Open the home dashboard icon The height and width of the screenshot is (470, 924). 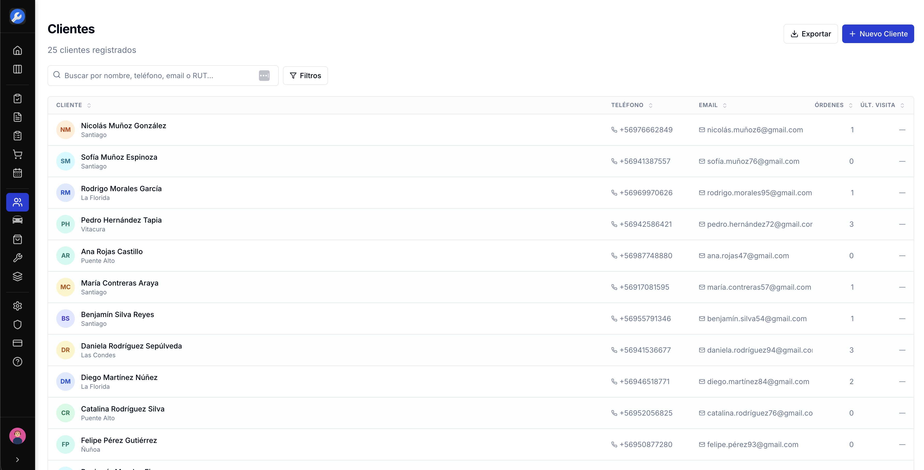[x=17, y=51]
